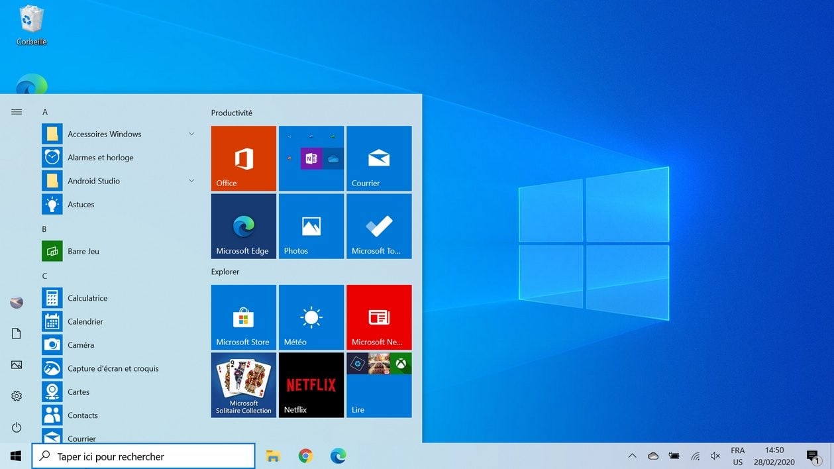Click the Windows Start button
This screenshot has width=834, height=469.
point(16,456)
